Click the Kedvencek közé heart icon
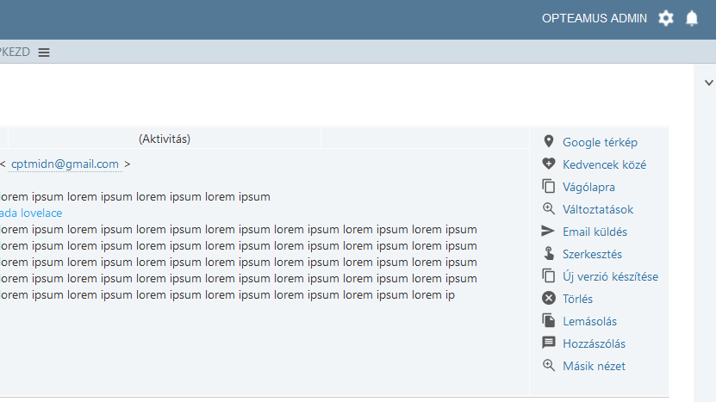716x402 pixels. click(548, 164)
